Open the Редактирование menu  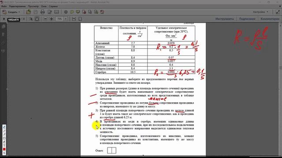[x=17, y=6]
